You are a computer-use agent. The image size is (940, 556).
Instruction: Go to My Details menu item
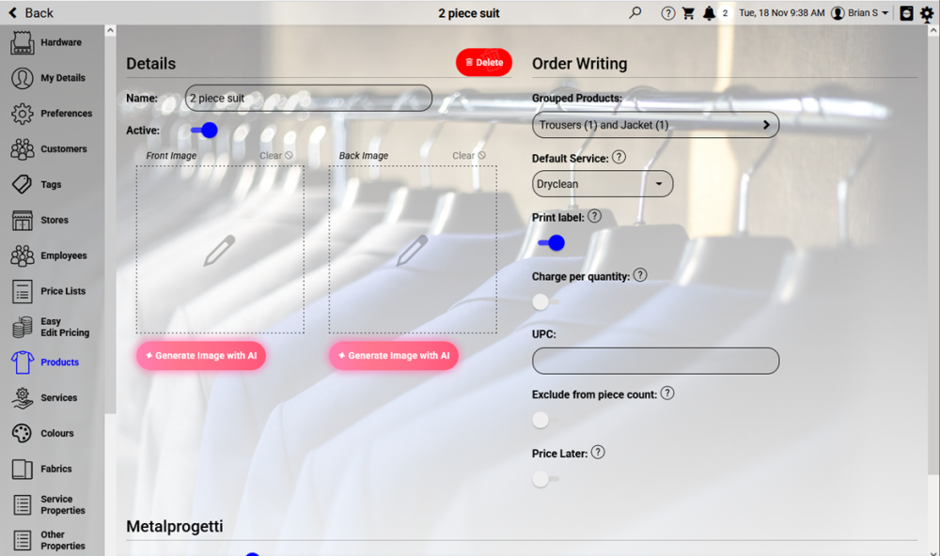coord(63,78)
